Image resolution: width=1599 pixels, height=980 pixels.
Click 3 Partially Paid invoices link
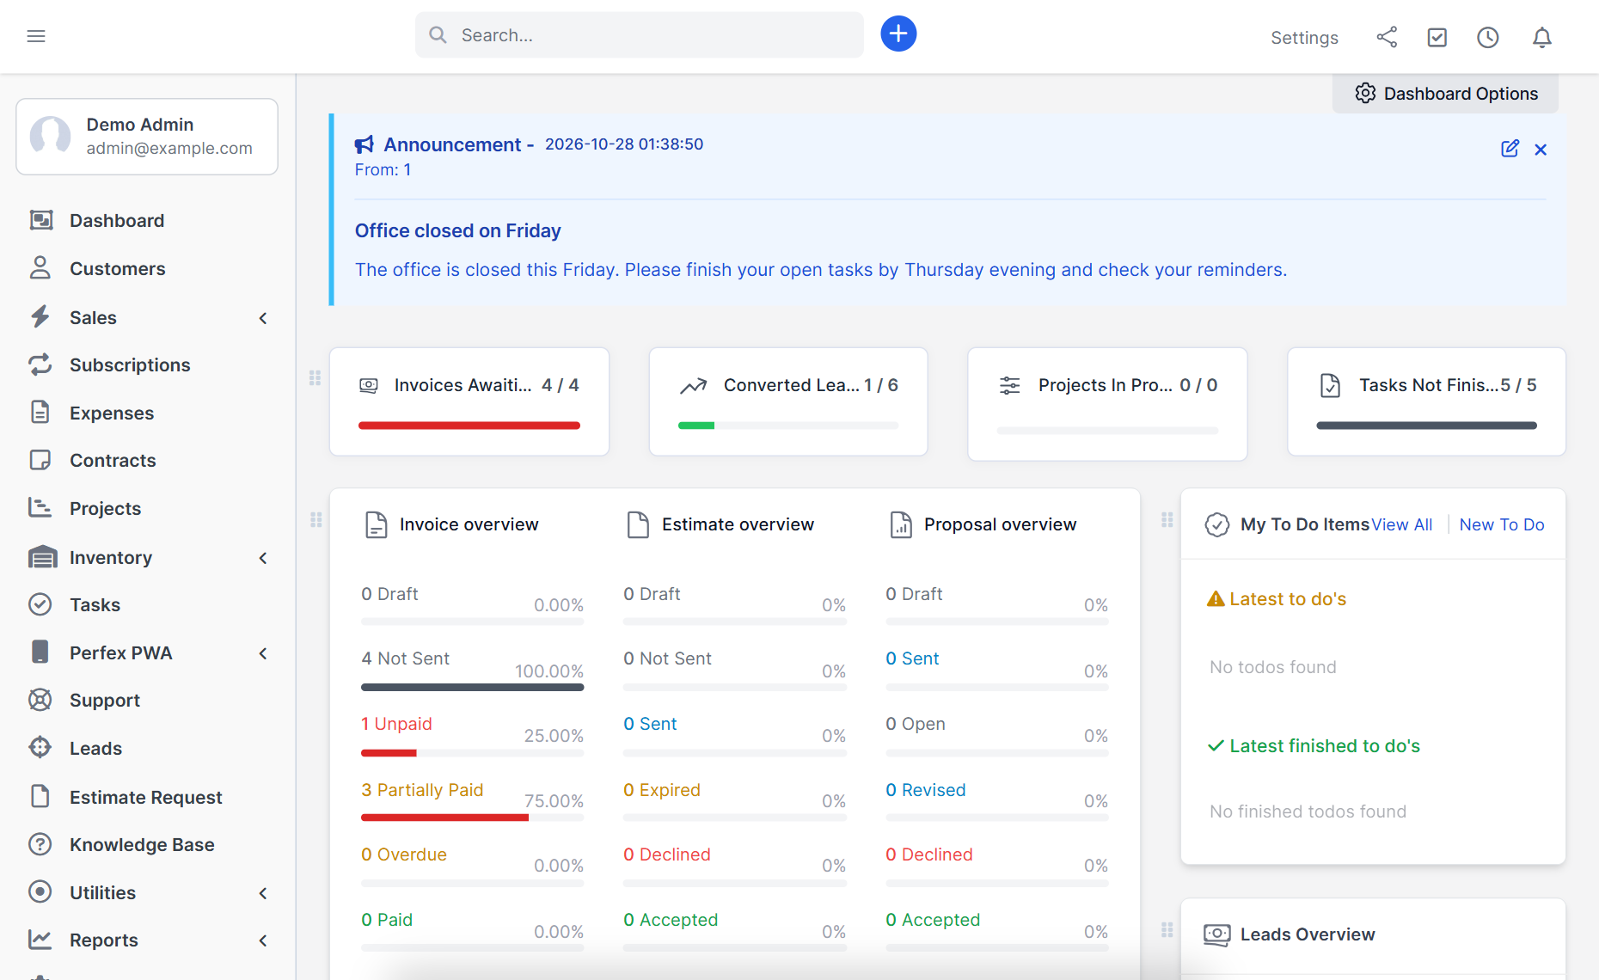pyautogui.click(x=422, y=790)
